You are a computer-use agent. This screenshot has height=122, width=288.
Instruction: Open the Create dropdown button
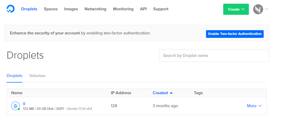click(236, 9)
